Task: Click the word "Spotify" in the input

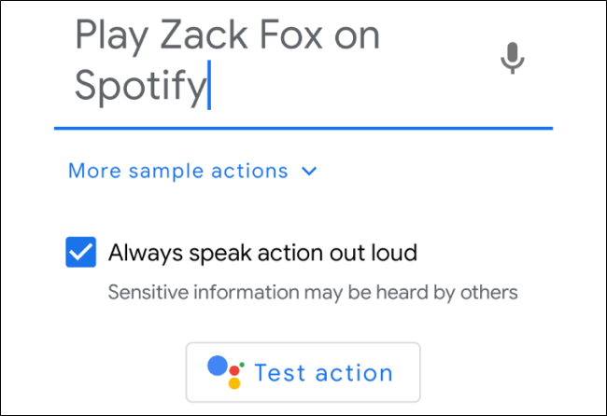Action: point(139,87)
